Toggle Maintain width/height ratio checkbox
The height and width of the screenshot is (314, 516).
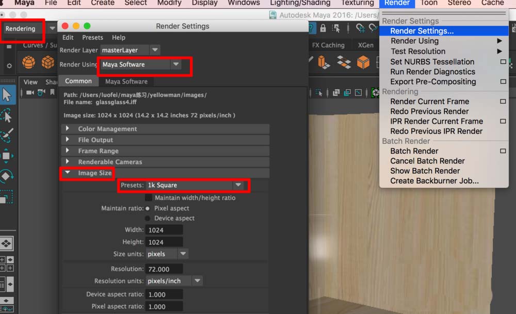[149, 197]
